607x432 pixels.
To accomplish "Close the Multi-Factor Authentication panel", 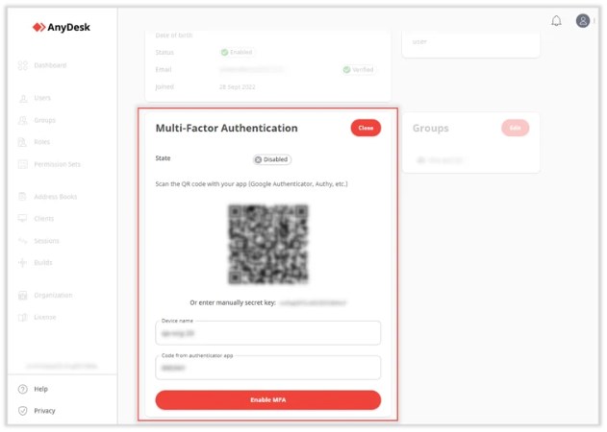I will (x=366, y=128).
